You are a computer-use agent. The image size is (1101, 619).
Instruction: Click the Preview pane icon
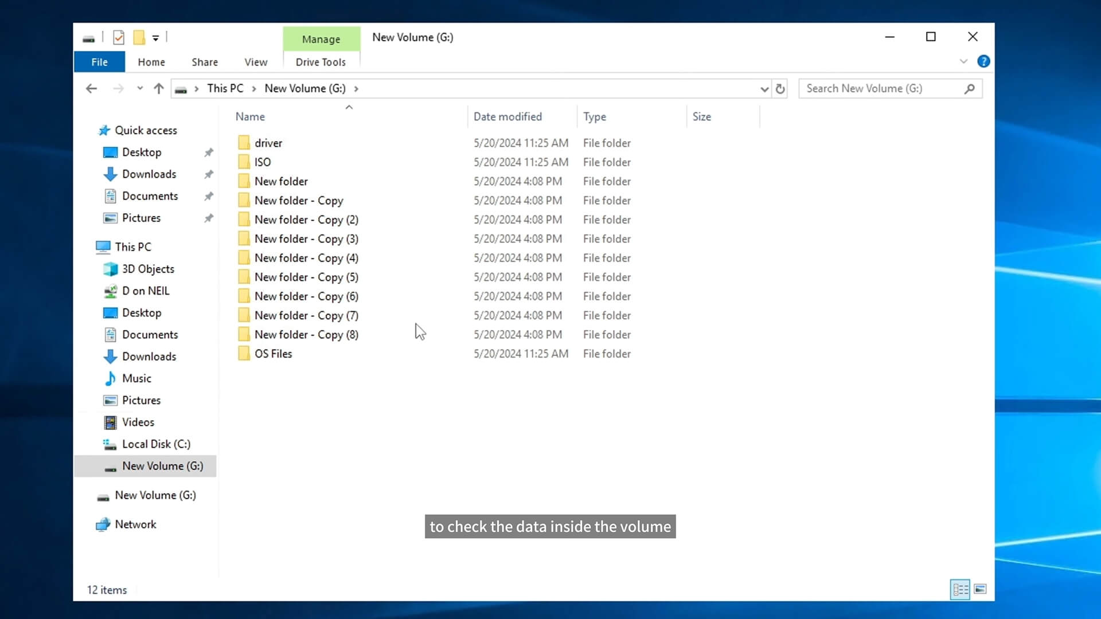(x=980, y=589)
